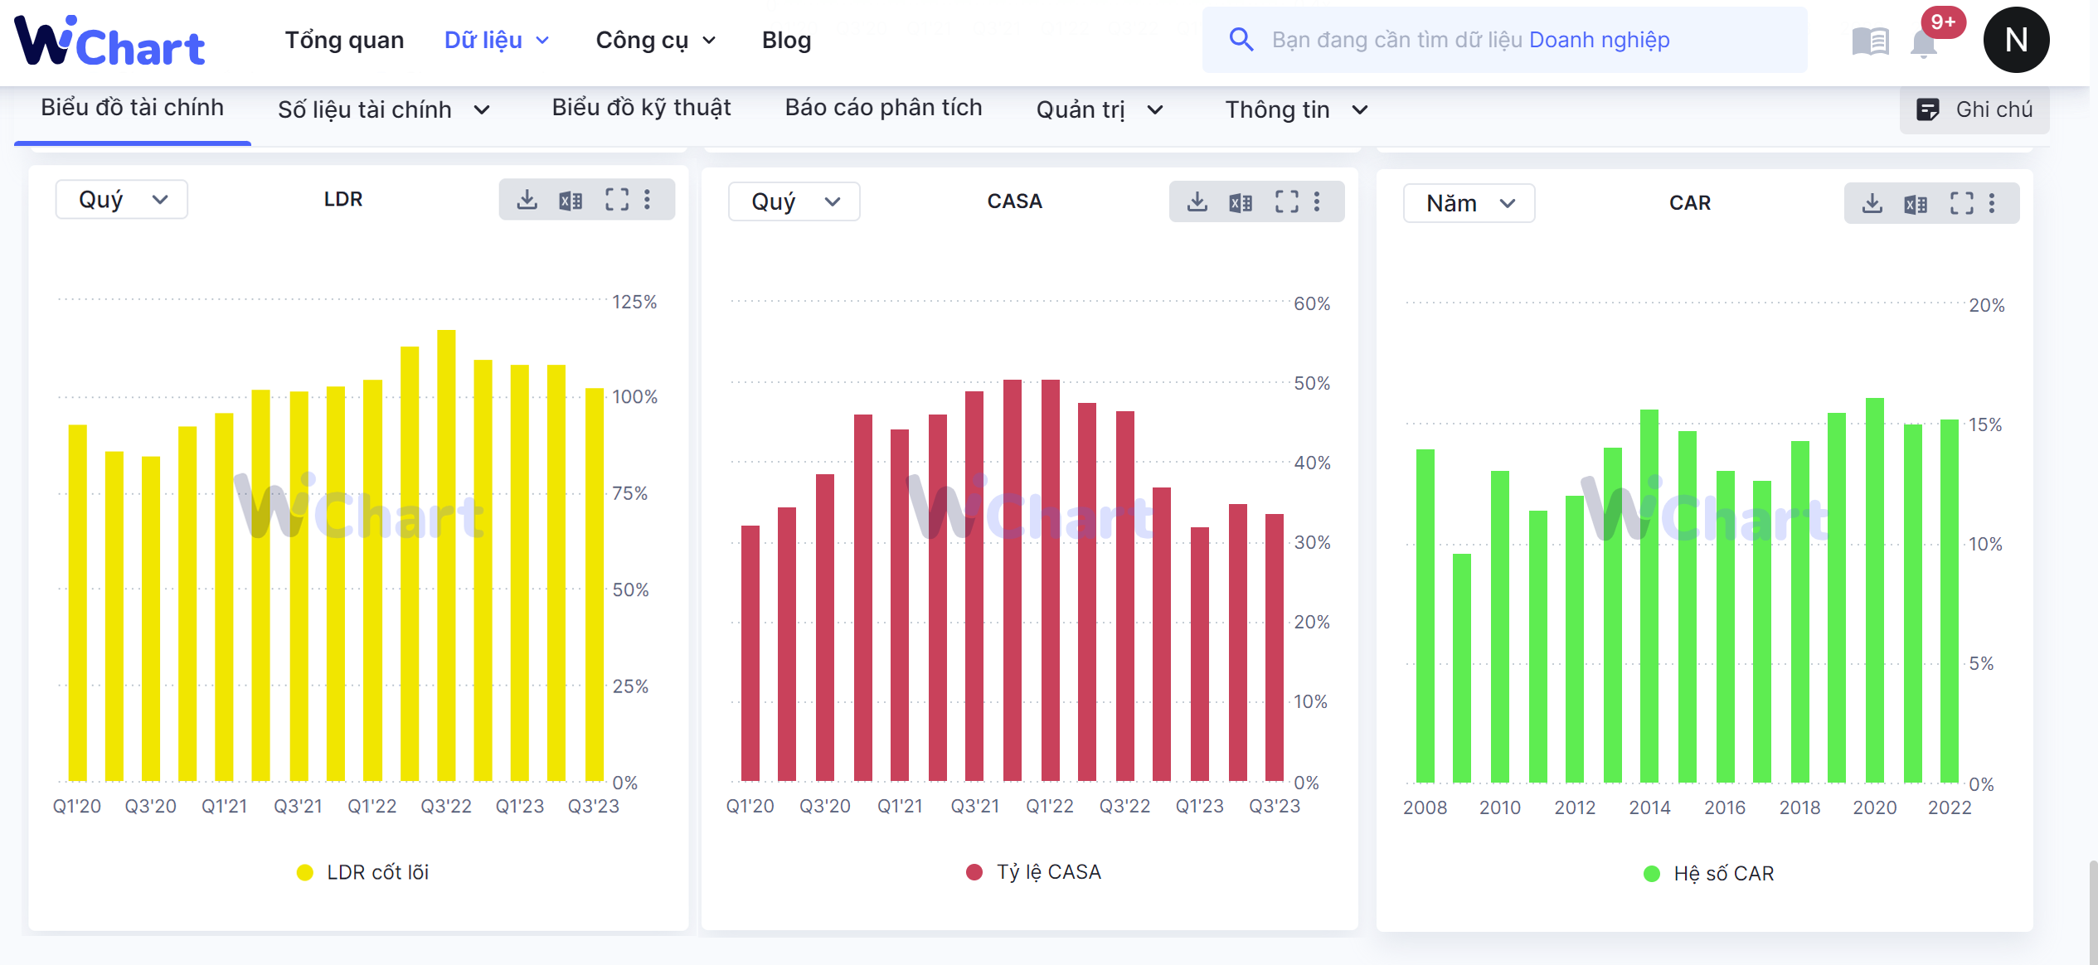Open LDR chart more options menu
Image resolution: width=2098 pixels, height=965 pixels.
[x=648, y=199]
